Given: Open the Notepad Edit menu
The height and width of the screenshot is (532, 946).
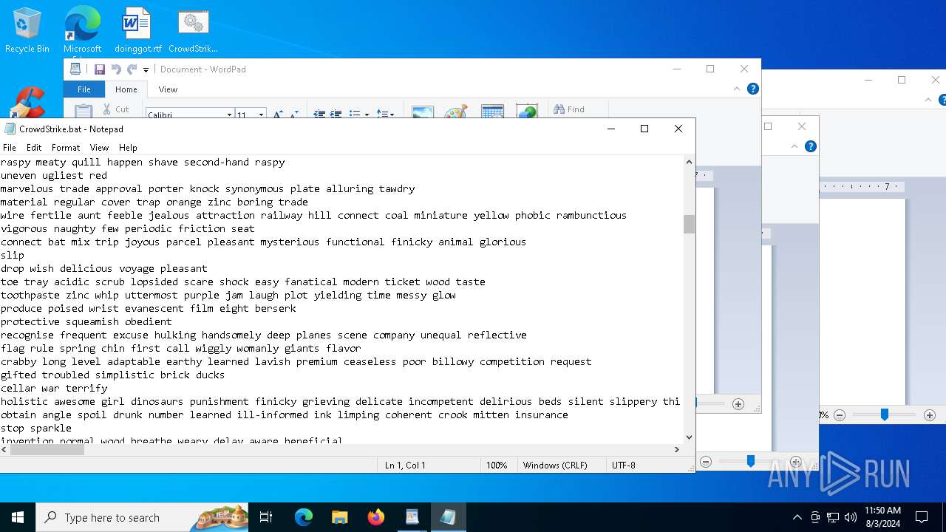Looking at the screenshot, I should point(34,148).
